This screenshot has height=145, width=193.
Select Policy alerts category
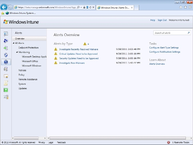21,75
